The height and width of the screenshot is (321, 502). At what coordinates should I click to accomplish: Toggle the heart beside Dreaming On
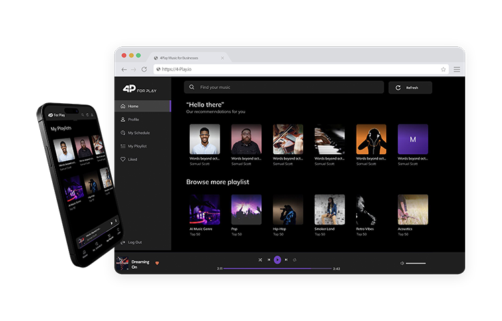click(x=157, y=263)
